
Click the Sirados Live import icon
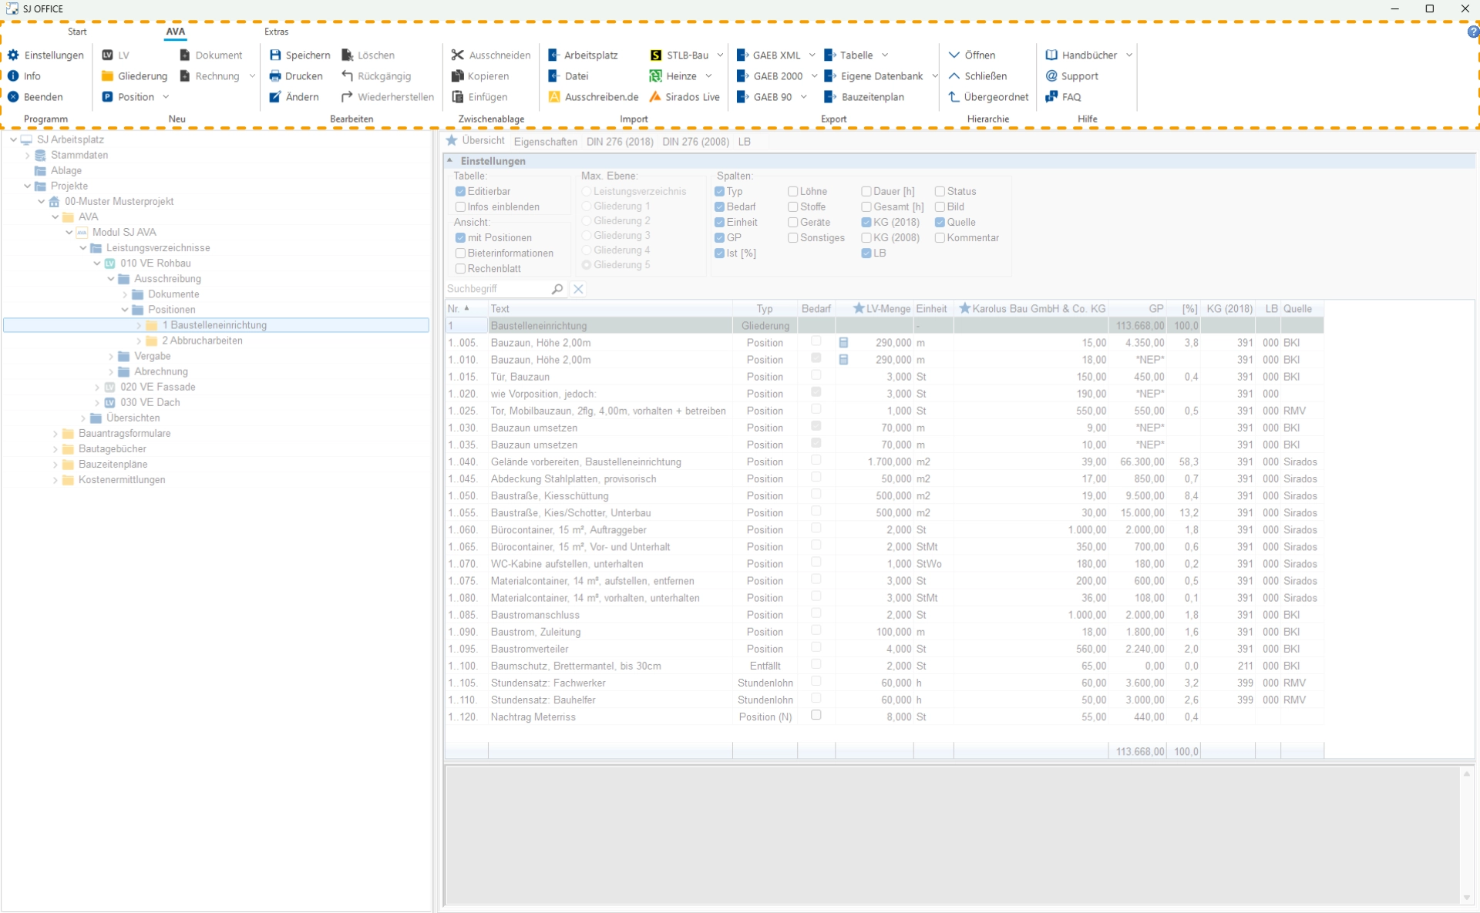(x=655, y=96)
